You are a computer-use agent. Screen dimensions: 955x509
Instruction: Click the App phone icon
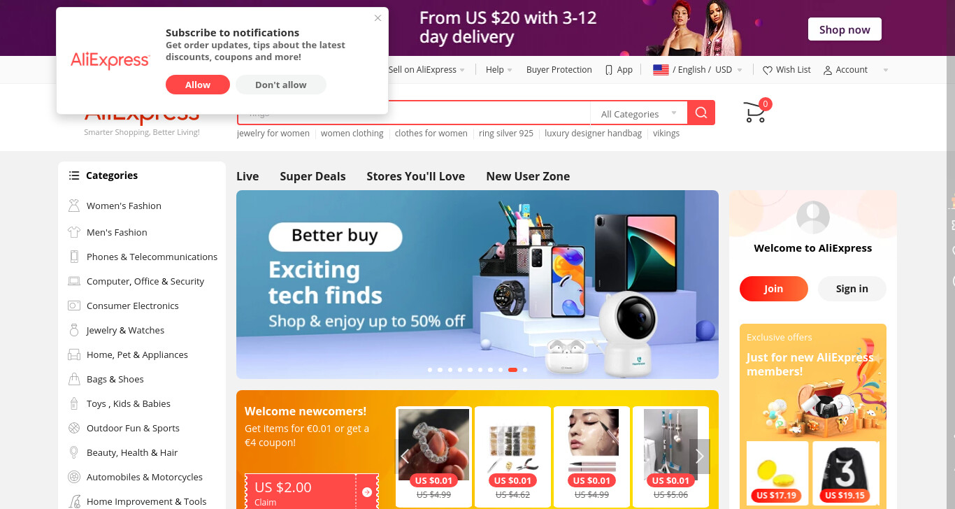click(609, 70)
